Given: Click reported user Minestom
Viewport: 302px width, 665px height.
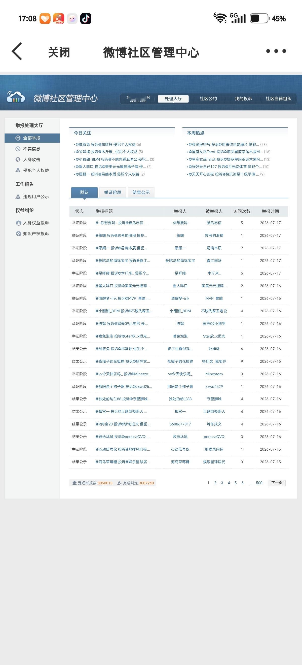Looking at the screenshot, I should [214, 374].
